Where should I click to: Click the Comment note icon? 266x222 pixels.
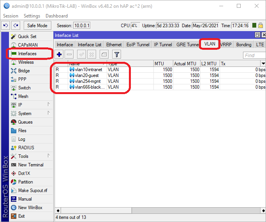(x=104, y=54)
